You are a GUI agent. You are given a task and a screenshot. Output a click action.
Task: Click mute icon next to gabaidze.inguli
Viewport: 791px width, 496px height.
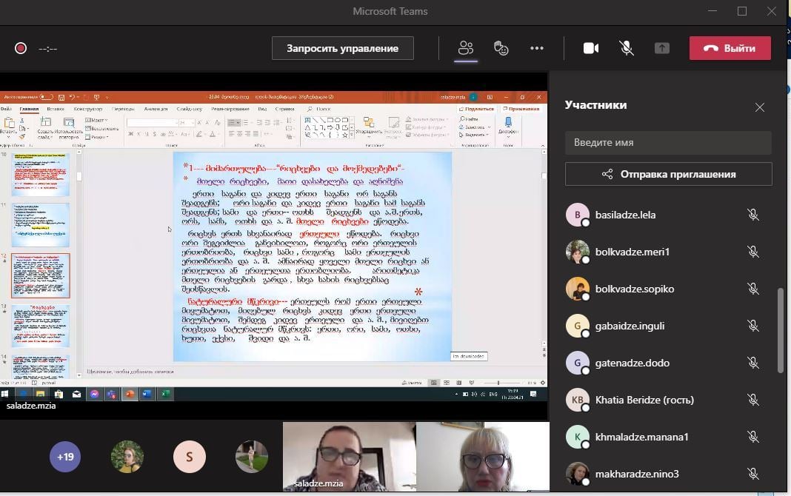pyautogui.click(x=753, y=326)
